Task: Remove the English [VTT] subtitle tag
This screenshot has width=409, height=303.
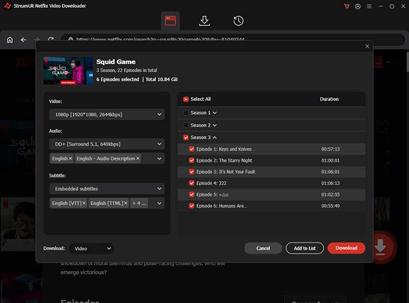Action: 84,203
